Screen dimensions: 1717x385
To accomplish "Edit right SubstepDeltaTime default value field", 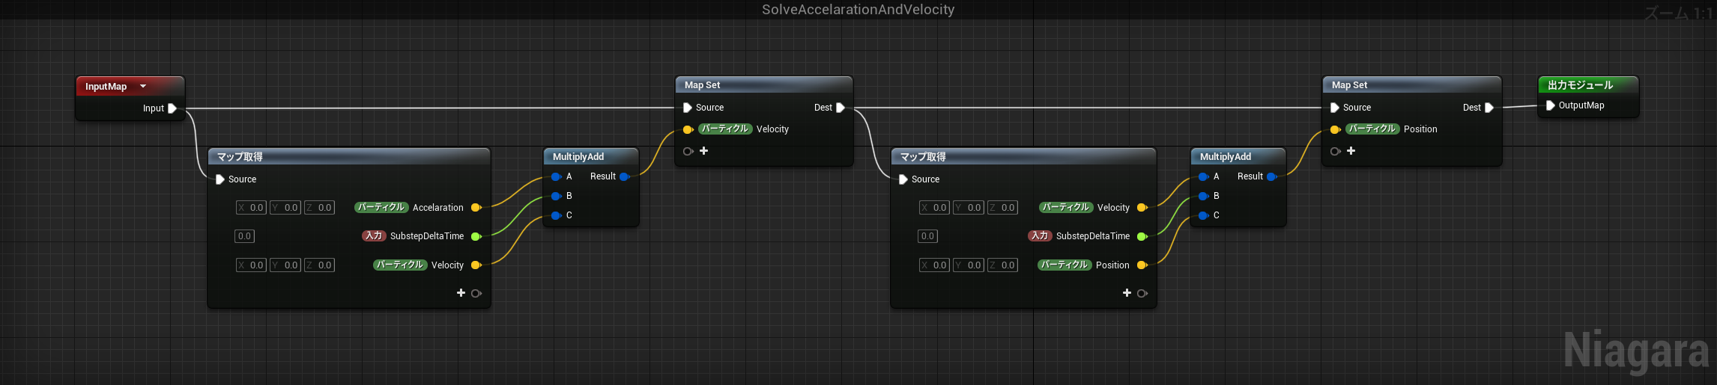I will (x=927, y=236).
